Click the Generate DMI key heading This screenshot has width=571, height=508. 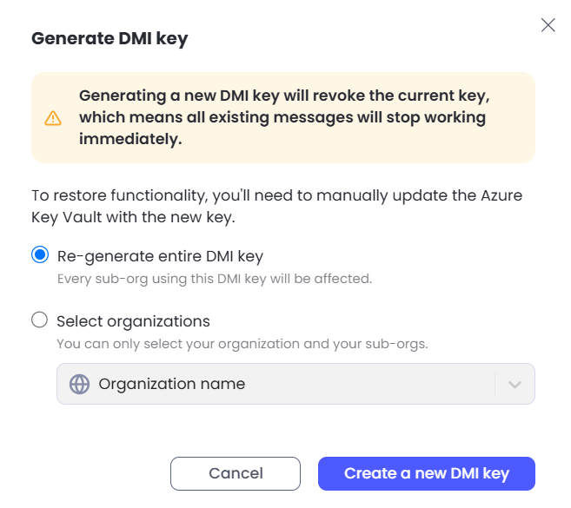[110, 38]
